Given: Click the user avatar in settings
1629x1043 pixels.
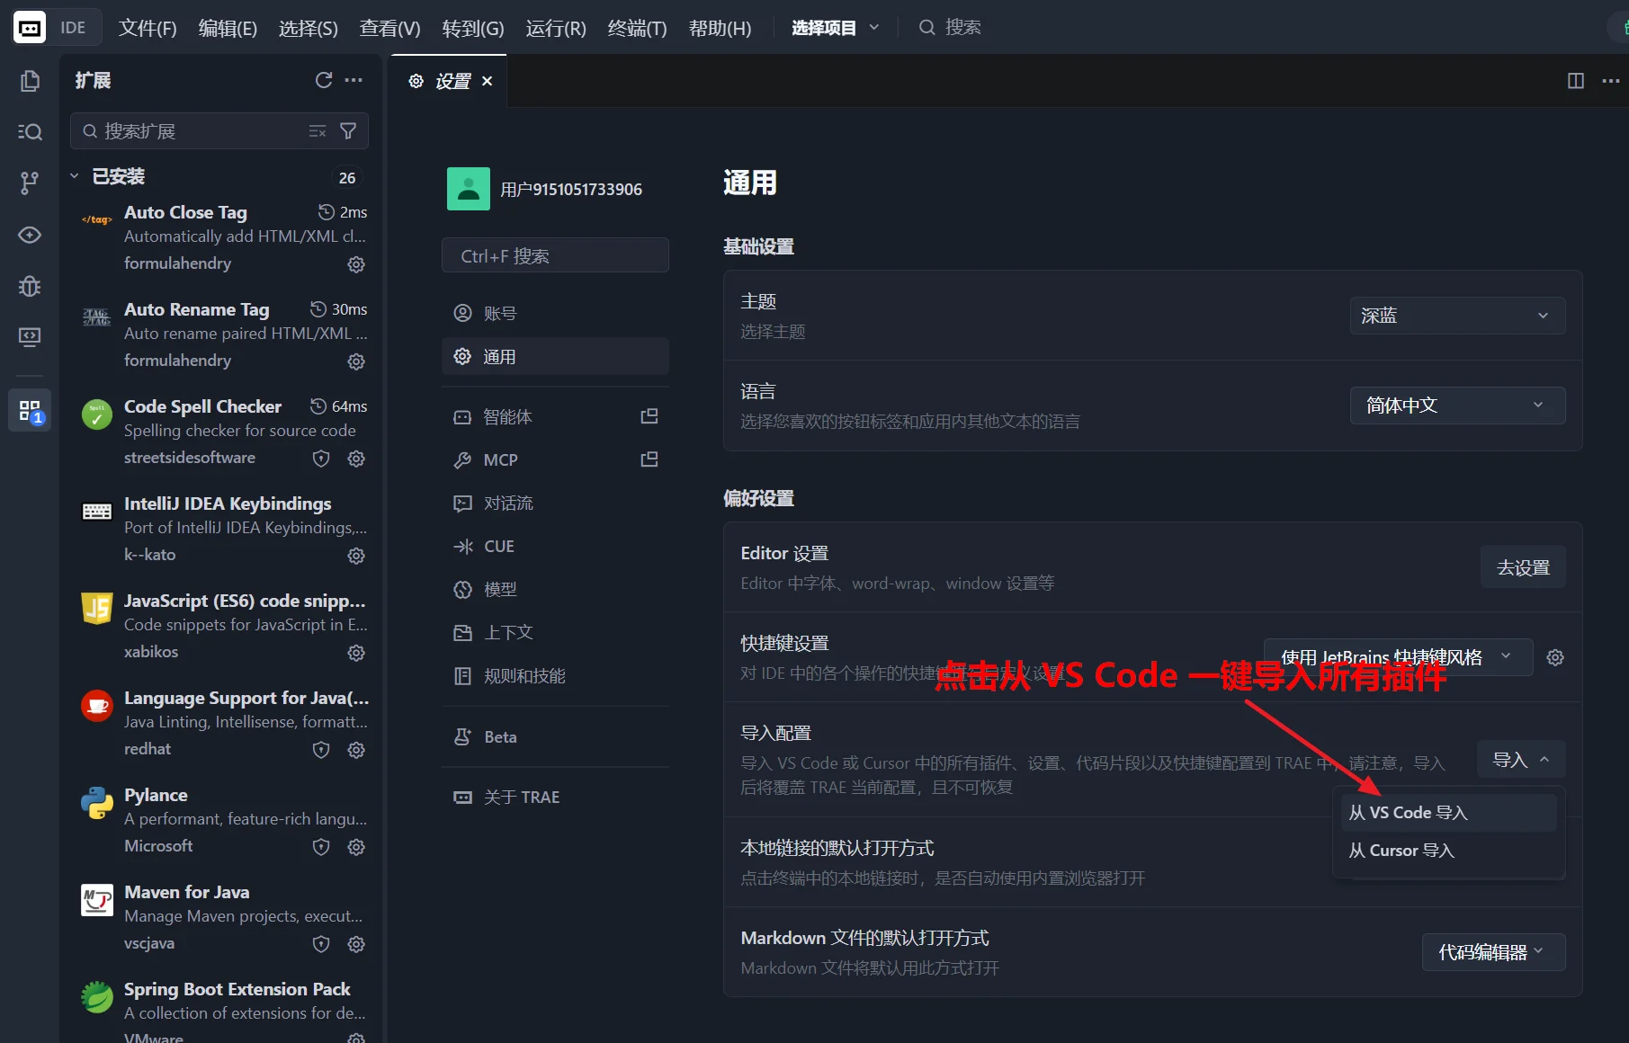Looking at the screenshot, I should (469, 189).
